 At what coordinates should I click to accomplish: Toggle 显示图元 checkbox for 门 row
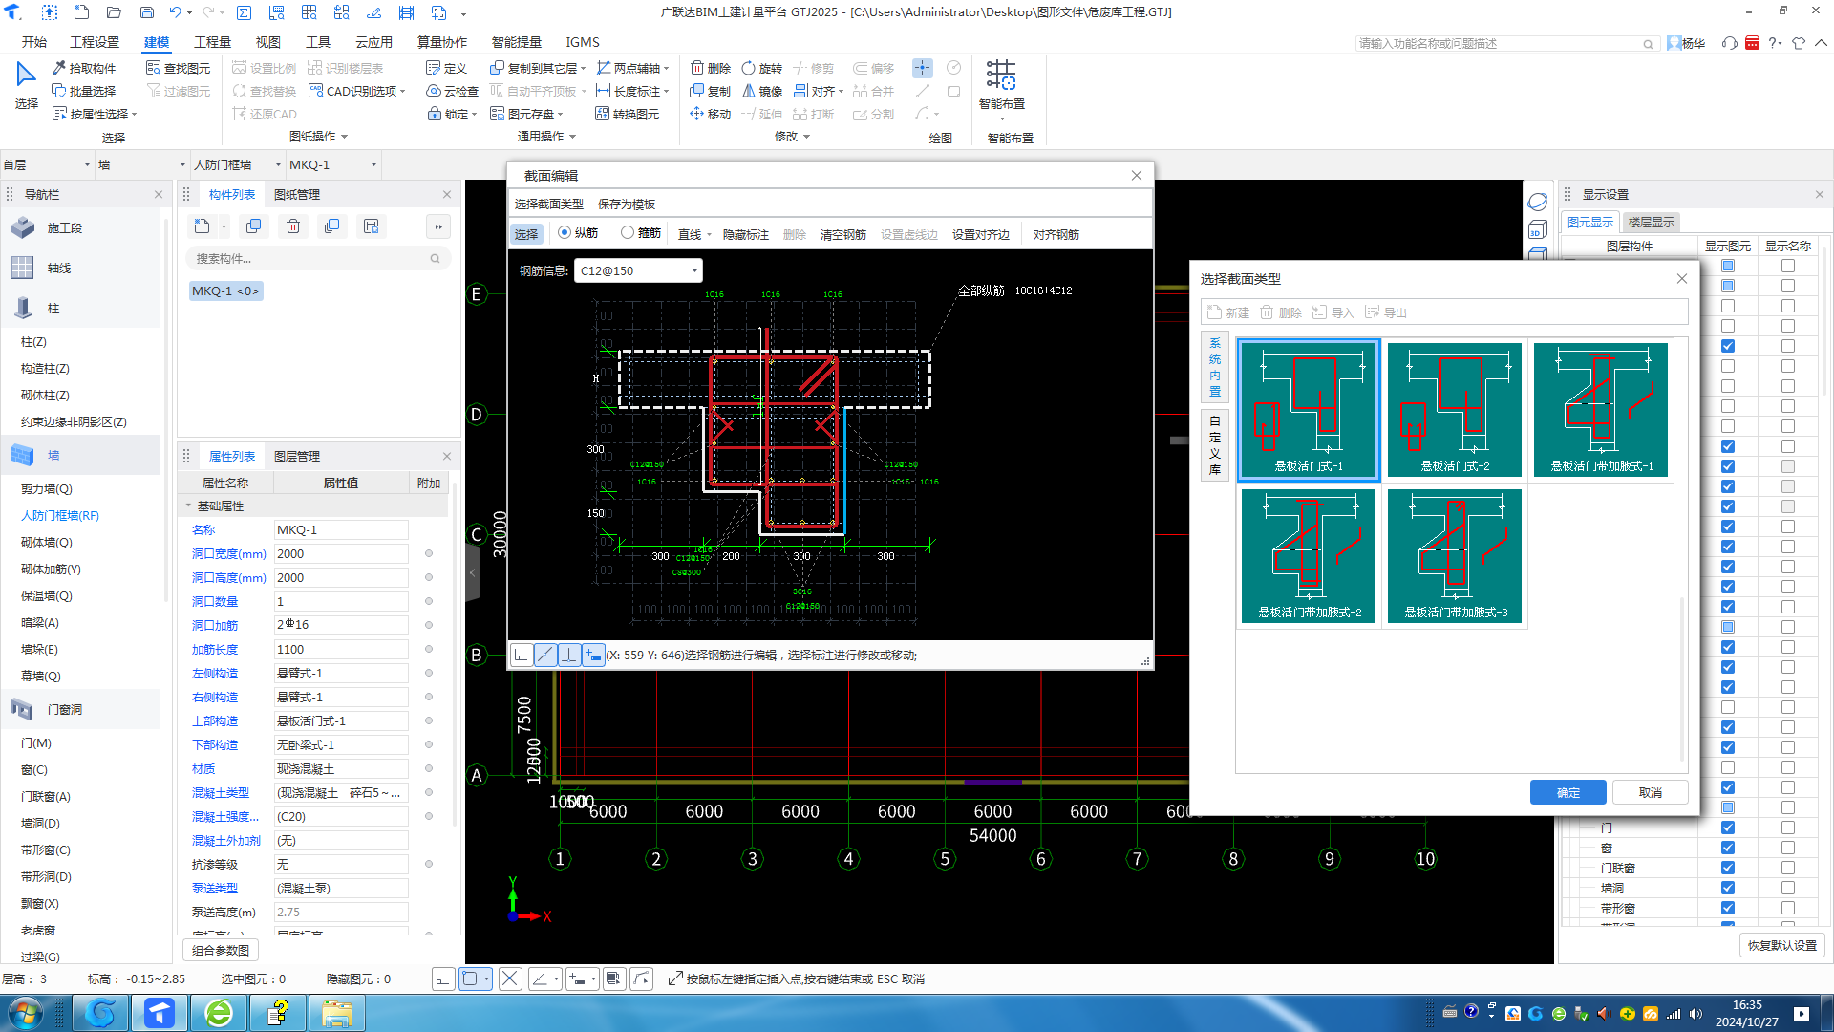pyautogui.click(x=1728, y=828)
